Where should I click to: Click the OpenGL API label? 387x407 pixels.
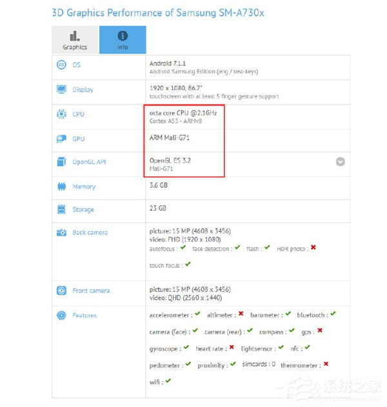89,162
